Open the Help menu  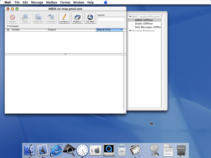point(91,2)
